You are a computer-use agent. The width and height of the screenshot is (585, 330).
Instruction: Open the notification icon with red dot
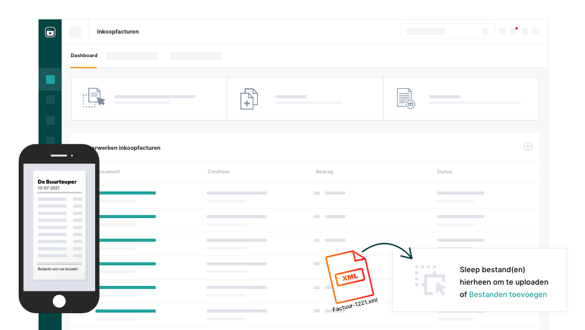click(513, 31)
